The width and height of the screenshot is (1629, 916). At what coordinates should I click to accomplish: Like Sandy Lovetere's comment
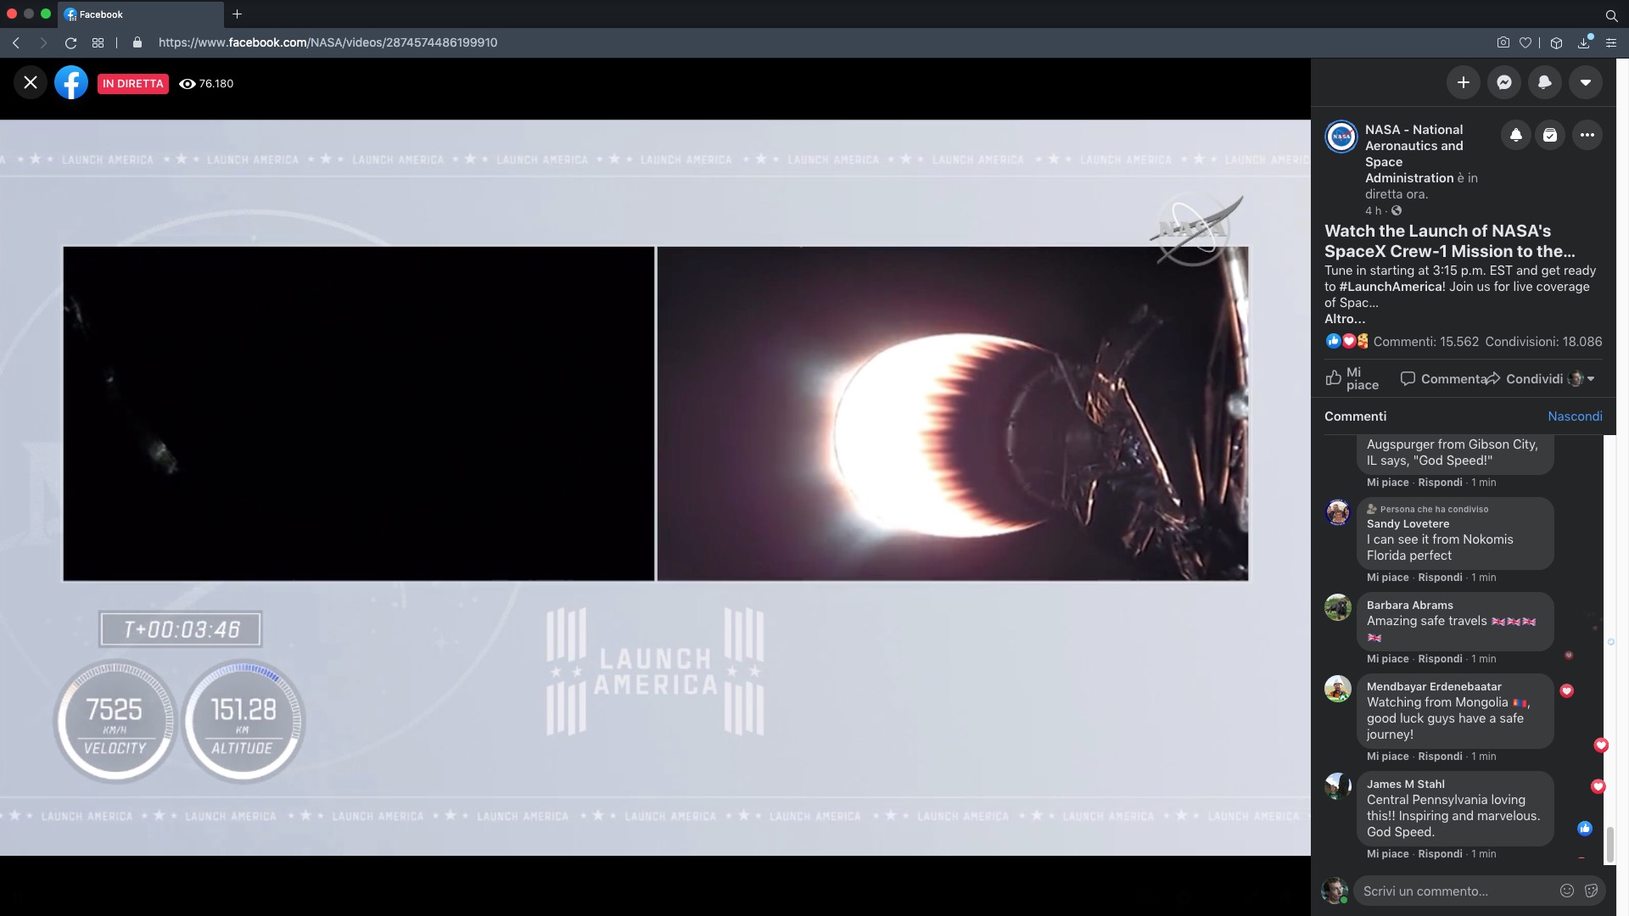click(1387, 578)
